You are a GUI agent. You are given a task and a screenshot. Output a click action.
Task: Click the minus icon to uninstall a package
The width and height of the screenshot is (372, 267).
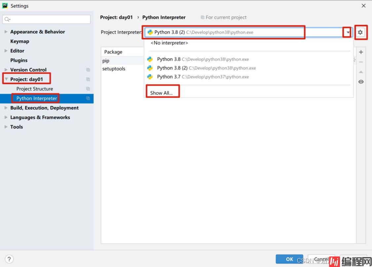click(361, 62)
